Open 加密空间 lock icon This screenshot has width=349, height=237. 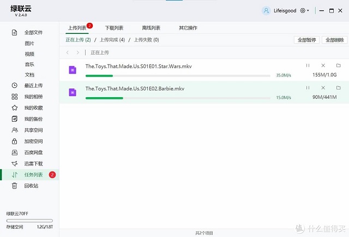click(15, 141)
